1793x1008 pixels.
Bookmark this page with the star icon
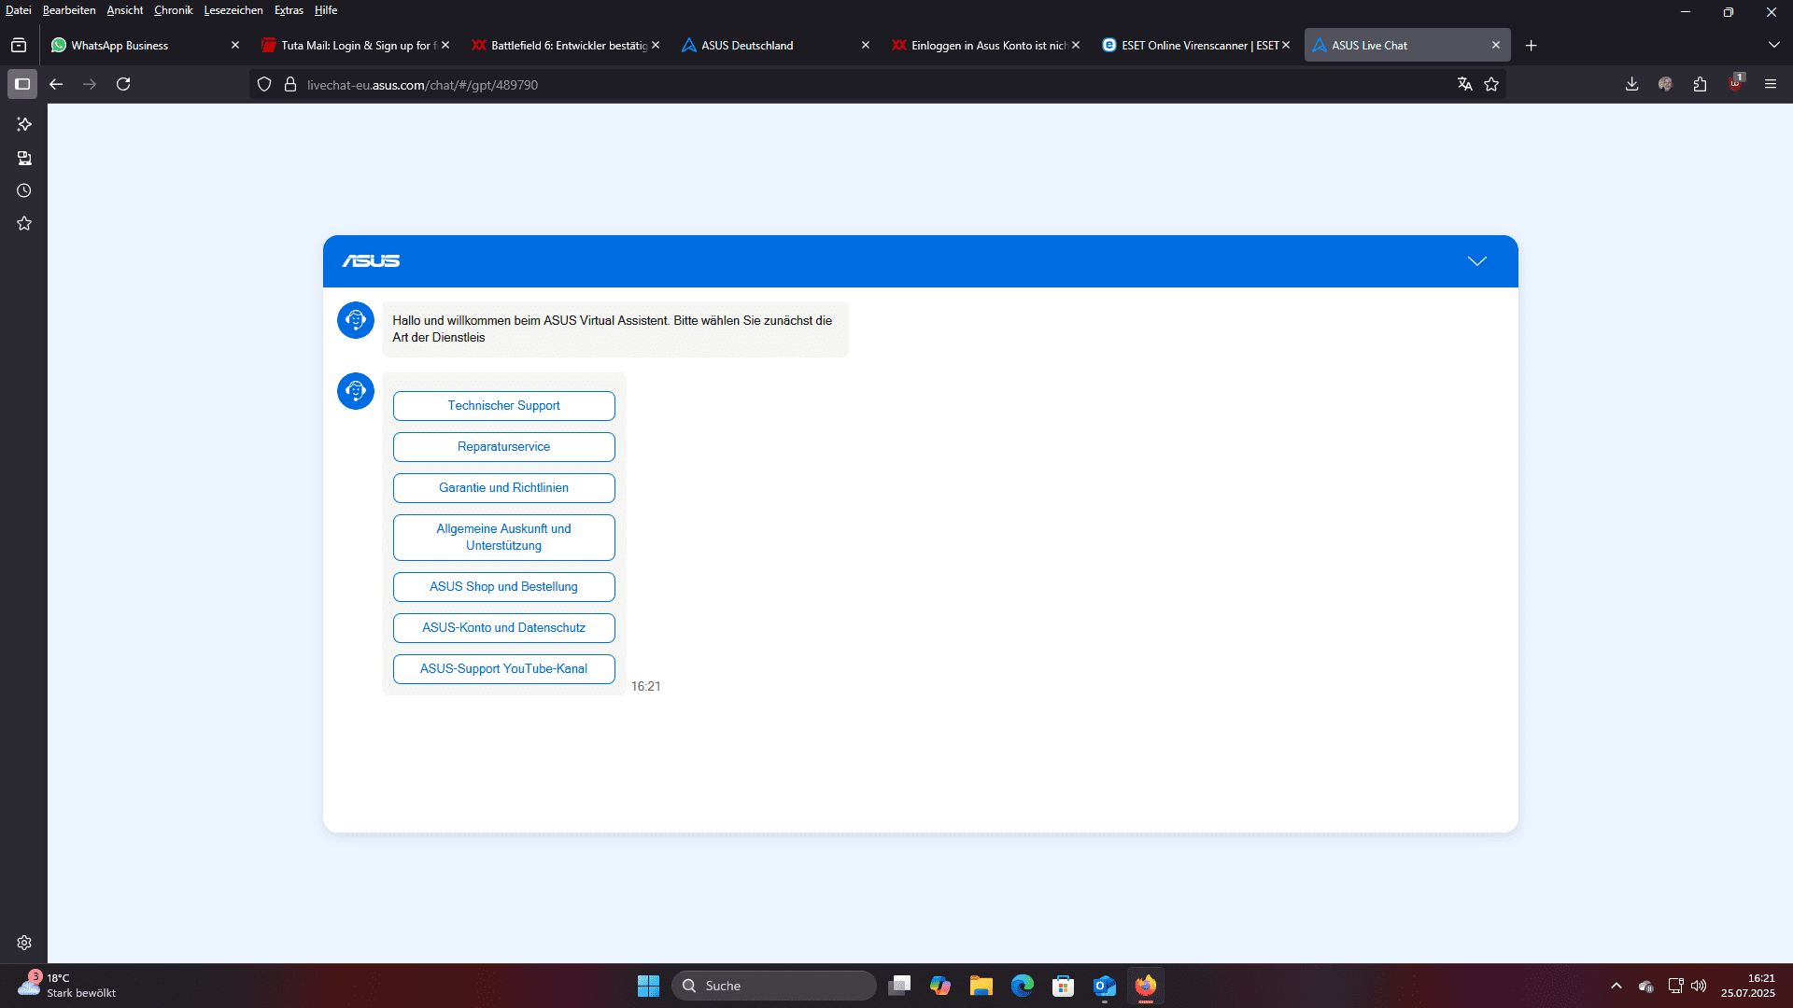pyautogui.click(x=1491, y=84)
